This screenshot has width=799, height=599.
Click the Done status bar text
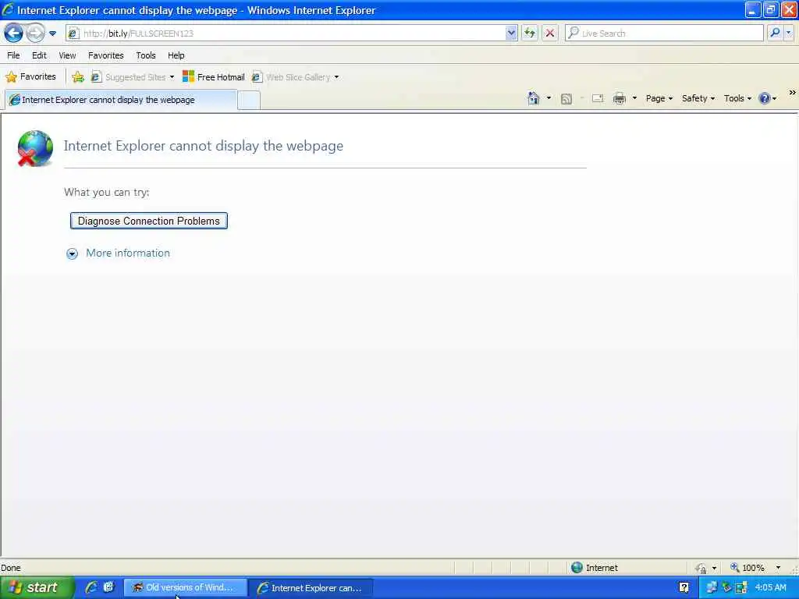tap(11, 568)
